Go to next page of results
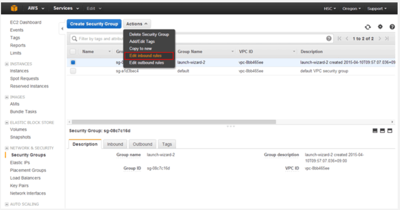Viewport: 400px width, 210px height. tap(380, 39)
